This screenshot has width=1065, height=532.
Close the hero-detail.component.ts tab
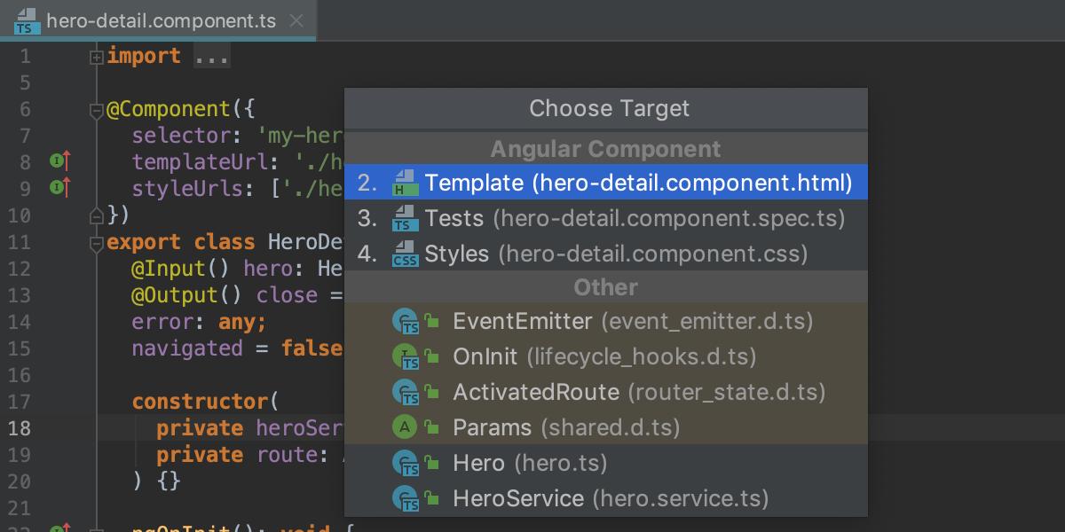click(297, 20)
